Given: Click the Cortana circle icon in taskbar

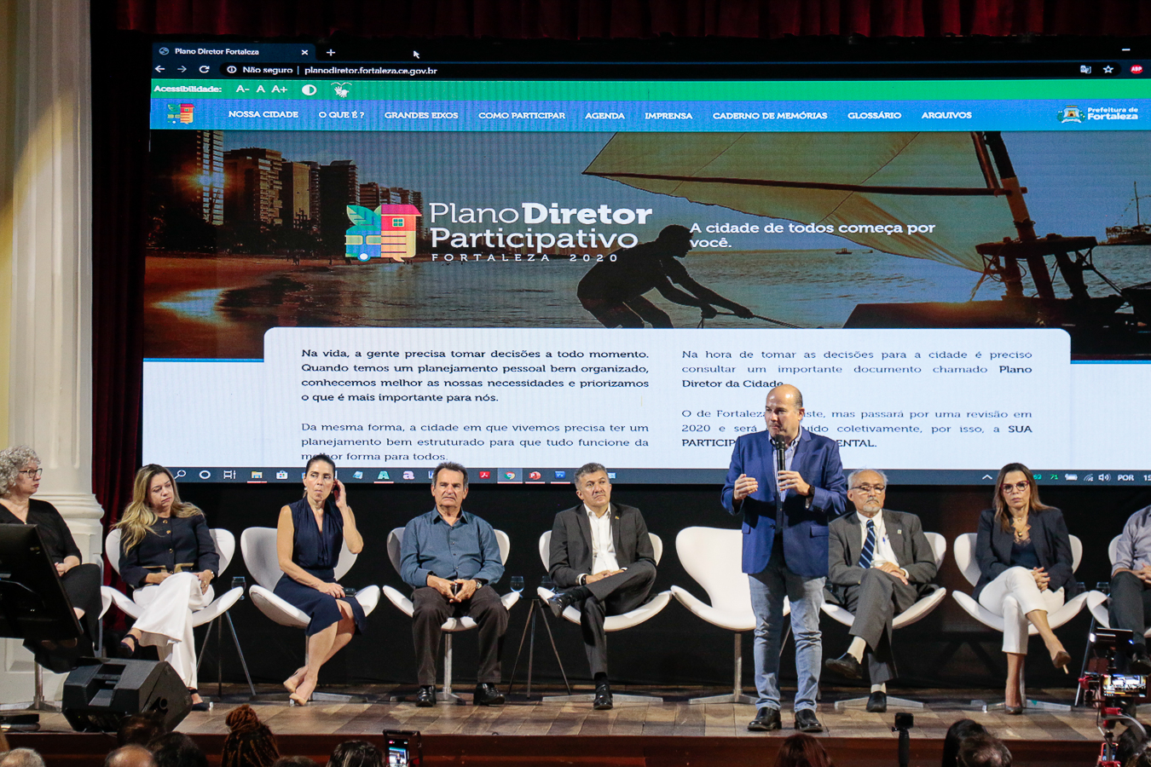Looking at the screenshot, I should (x=205, y=474).
